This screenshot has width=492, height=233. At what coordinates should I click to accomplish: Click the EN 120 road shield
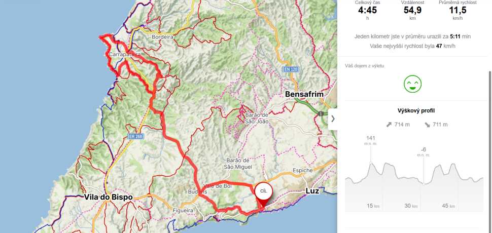(x=290, y=69)
